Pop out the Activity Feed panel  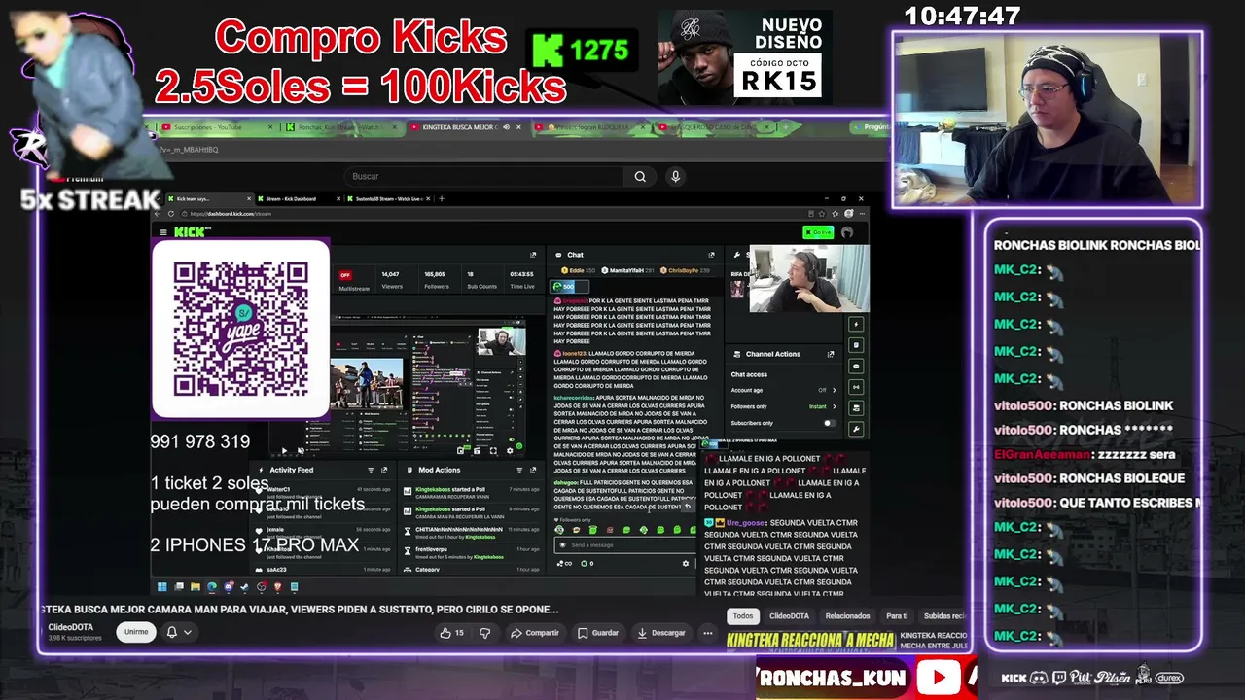384,470
